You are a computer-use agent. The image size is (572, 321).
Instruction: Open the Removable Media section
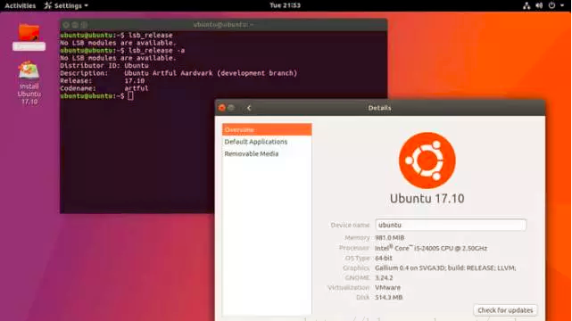point(267,153)
